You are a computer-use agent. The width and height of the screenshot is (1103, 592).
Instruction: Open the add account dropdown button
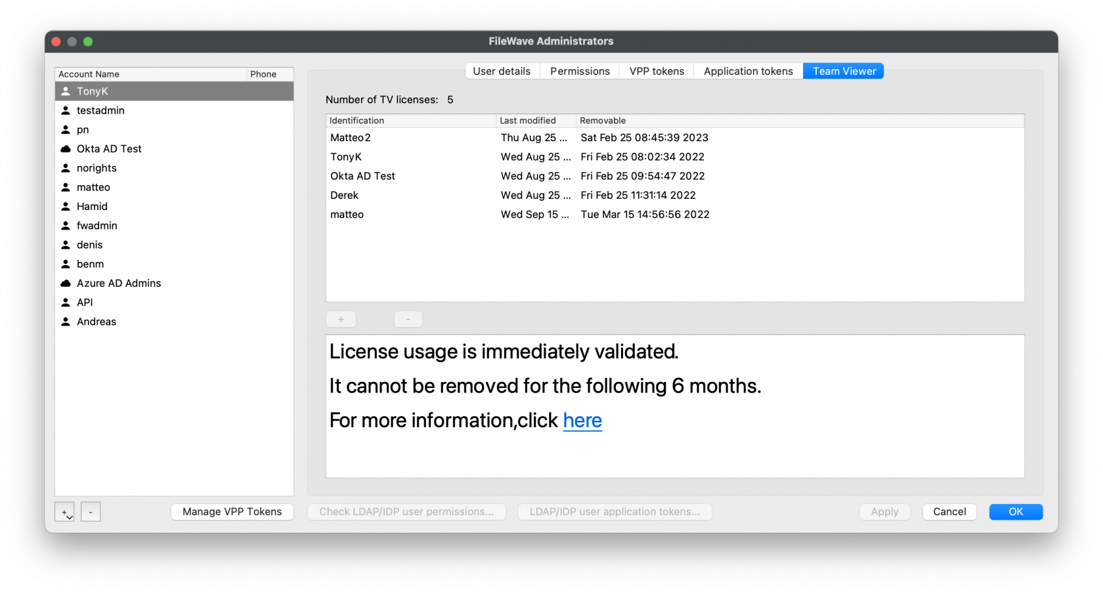tap(64, 512)
